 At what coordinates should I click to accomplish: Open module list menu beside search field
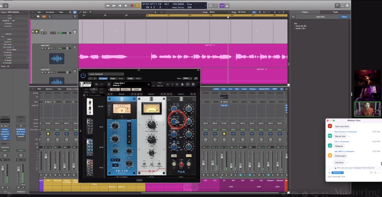click(x=84, y=95)
